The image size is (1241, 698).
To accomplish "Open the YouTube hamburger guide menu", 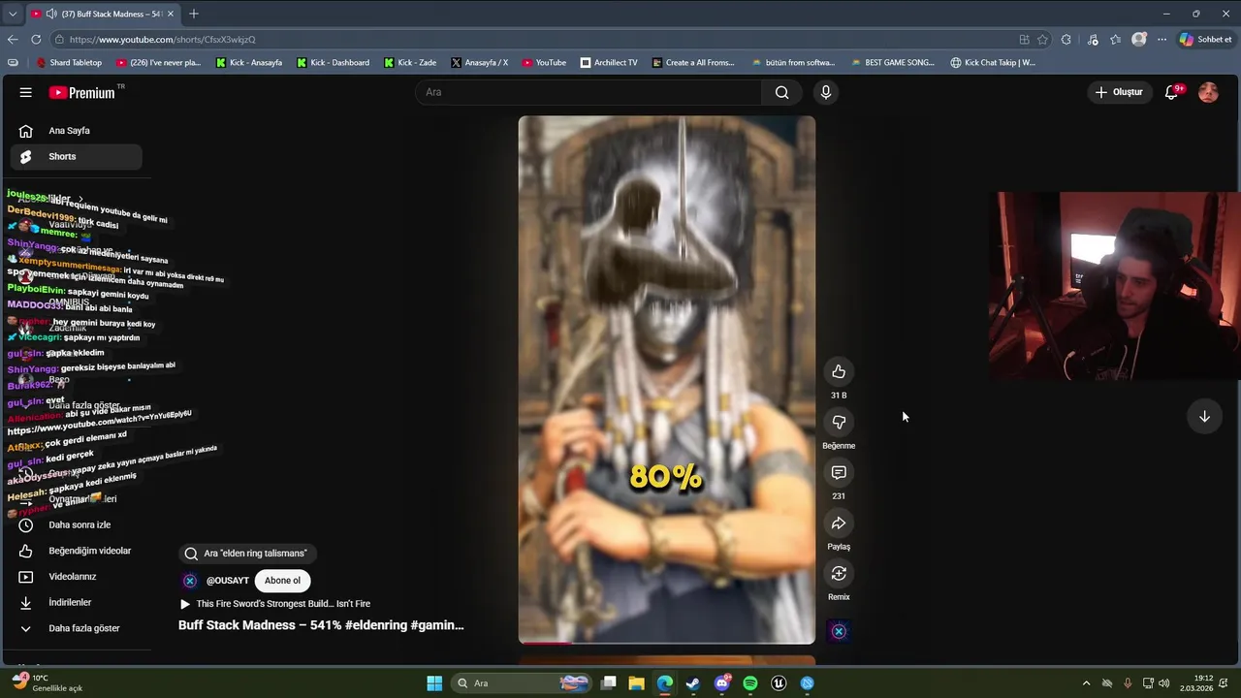I will pos(26,92).
